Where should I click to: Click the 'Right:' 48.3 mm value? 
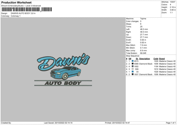coord(144,32)
